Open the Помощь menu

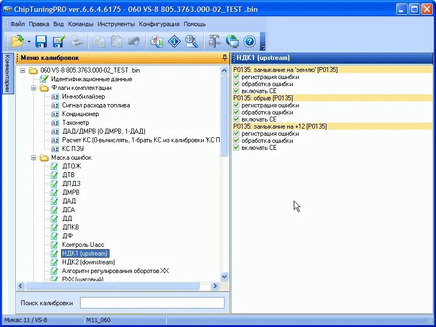pos(195,24)
